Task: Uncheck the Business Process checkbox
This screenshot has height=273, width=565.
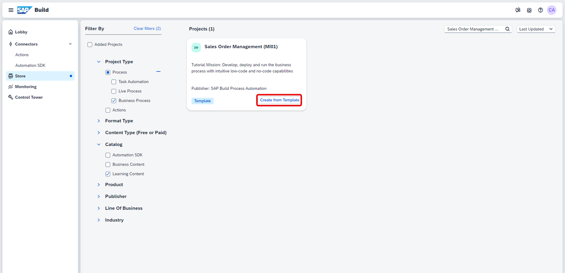Action: 114,101
